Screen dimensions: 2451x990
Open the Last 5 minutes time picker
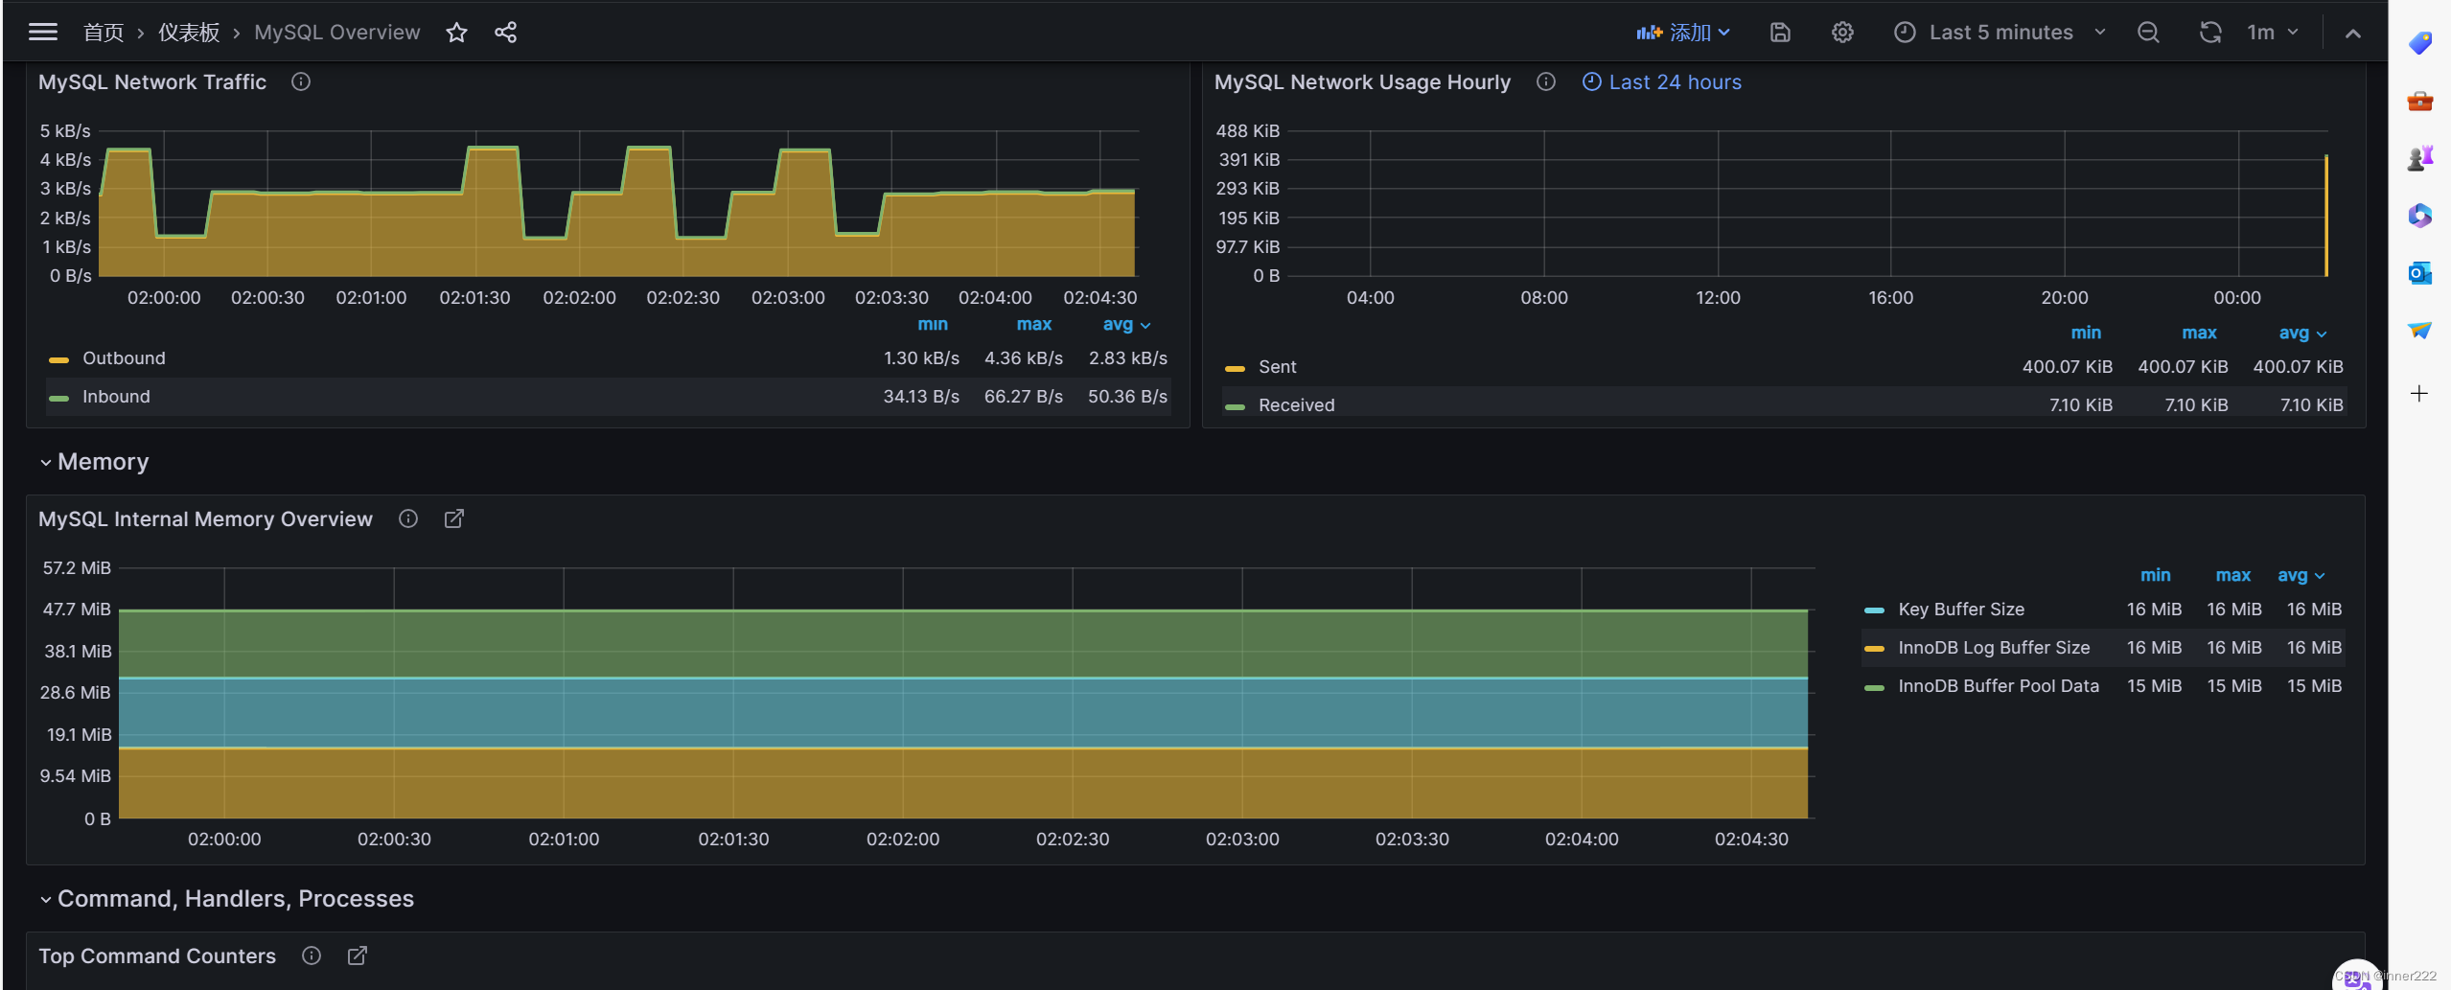[2000, 33]
